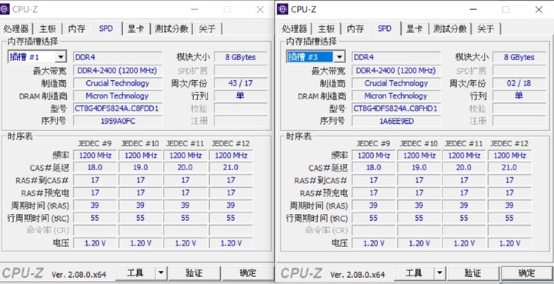Click Crucial Technology in left window

118,83
